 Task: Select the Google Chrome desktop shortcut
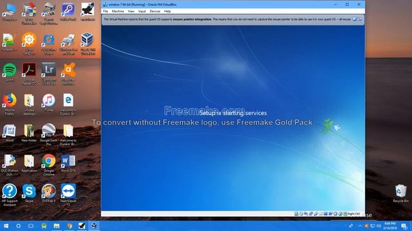[x=49, y=165]
